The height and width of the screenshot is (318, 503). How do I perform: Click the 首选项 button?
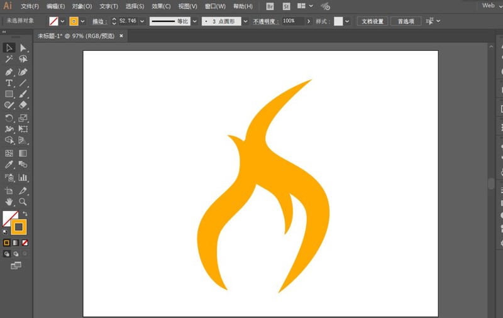[x=406, y=21]
